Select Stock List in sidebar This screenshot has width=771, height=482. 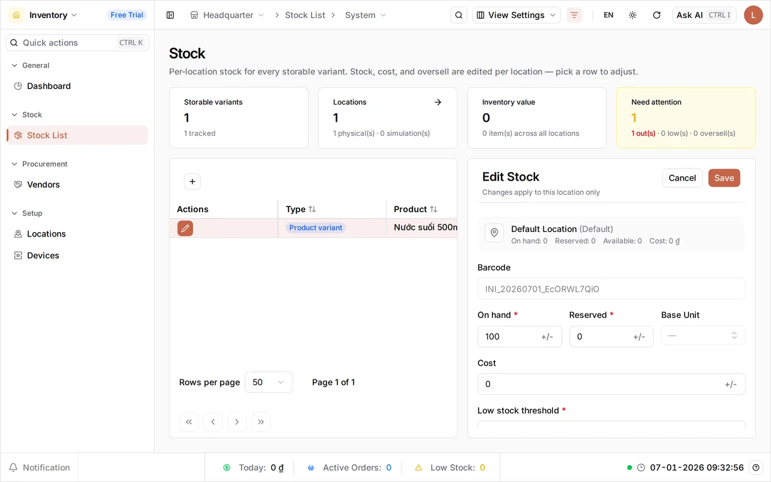point(78,135)
